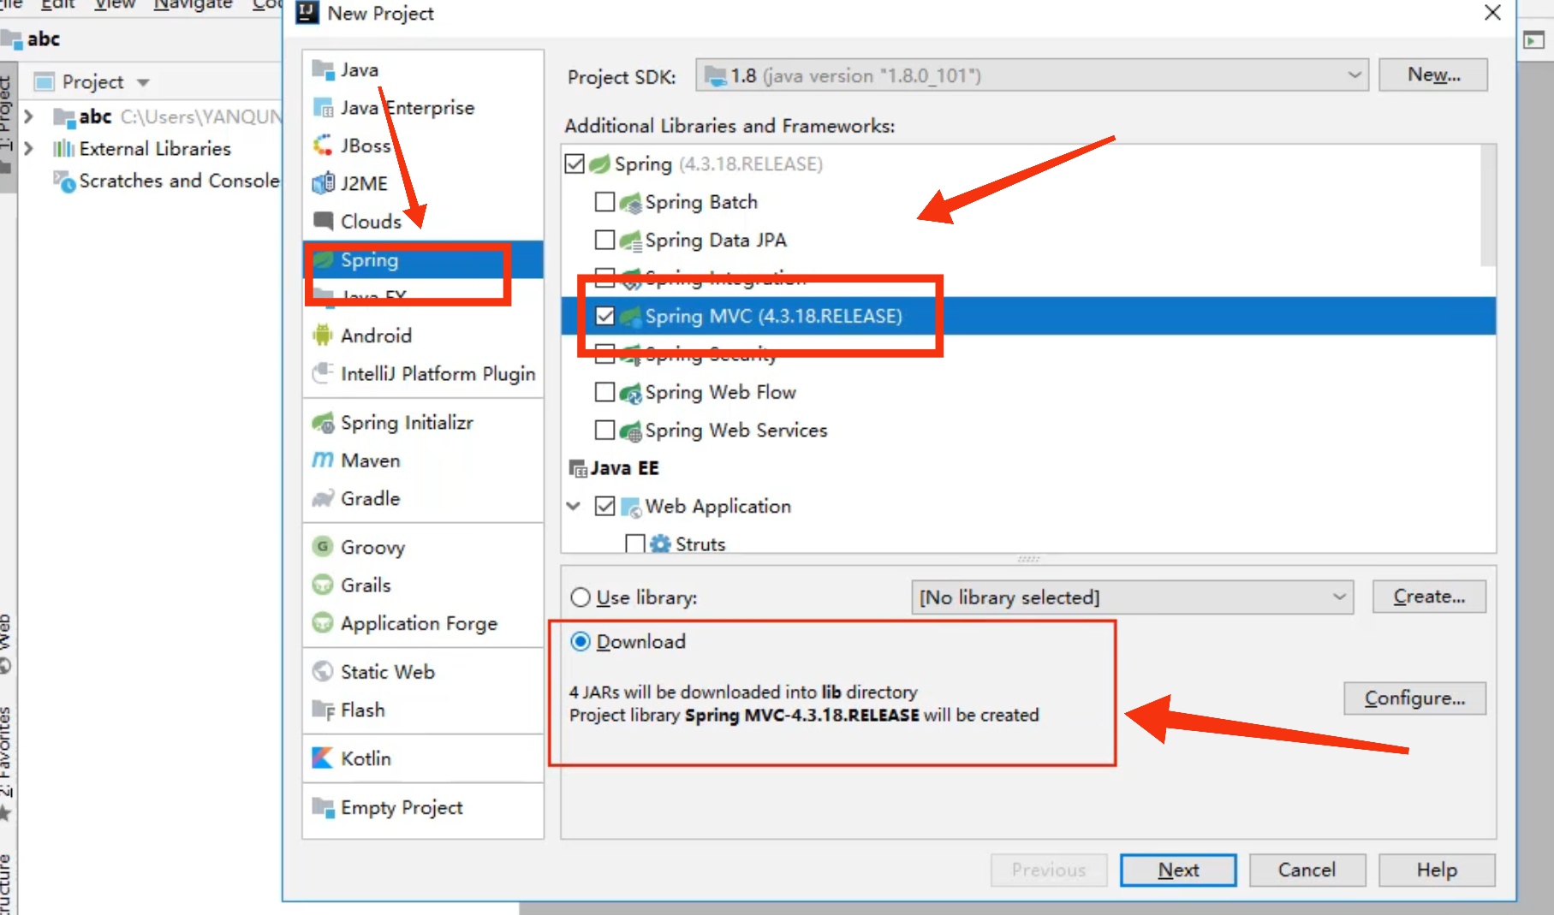Click the New... SDK button
1554x915 pixels.
click(1433, 74)
